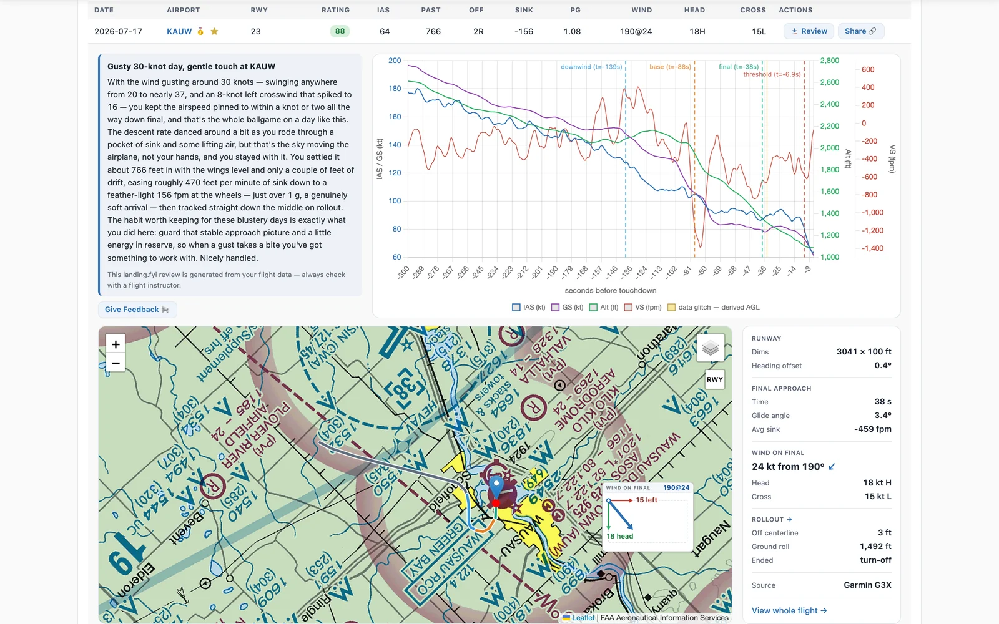The height and width of the screenshot is (624, 999).
Task: Open the map layers control
Action: [x=711, y=348]
